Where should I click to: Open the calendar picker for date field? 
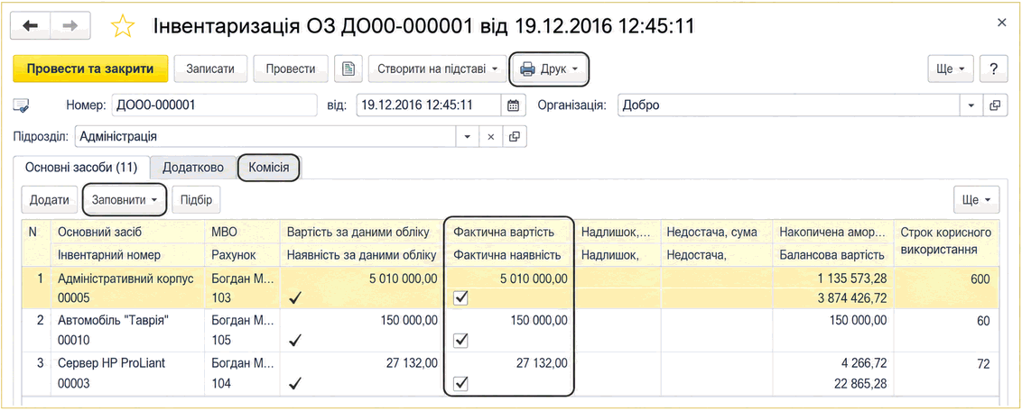[513, 105]
